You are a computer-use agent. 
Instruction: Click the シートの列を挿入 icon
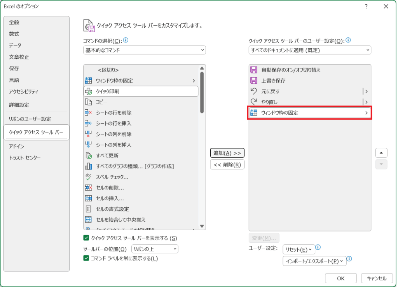88,145
